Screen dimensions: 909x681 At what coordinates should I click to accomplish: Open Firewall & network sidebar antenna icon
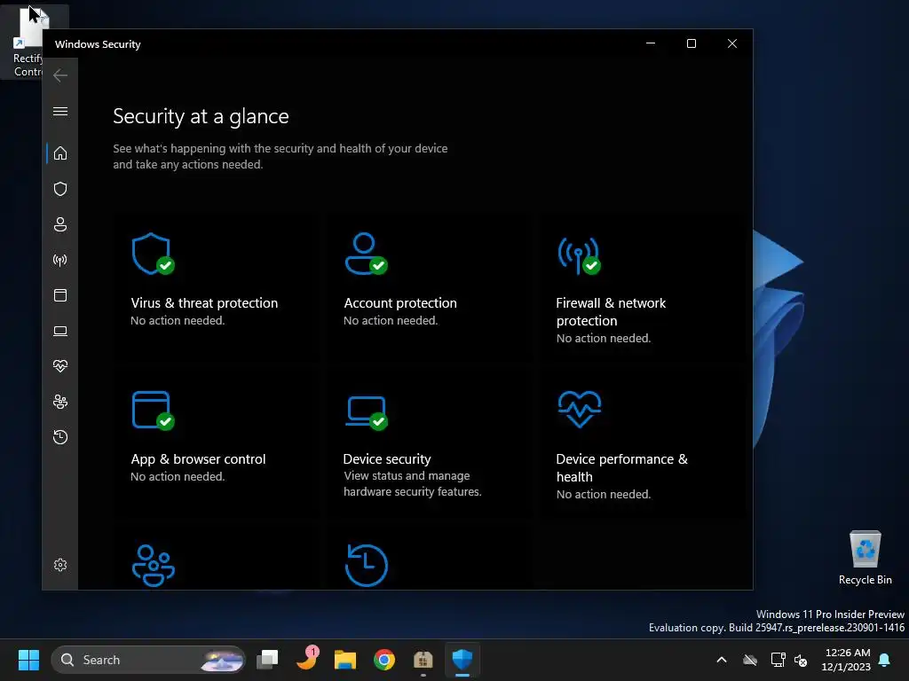[x=60, y=260]
